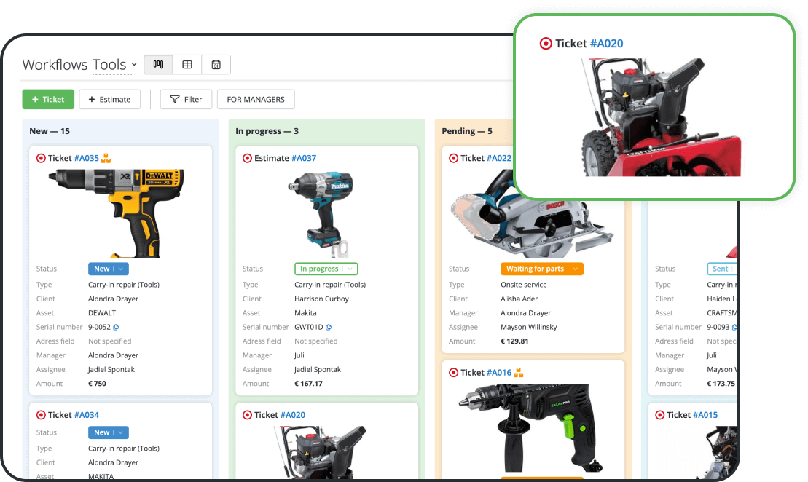Switch to the kanban board view icon

coord(158,64)
